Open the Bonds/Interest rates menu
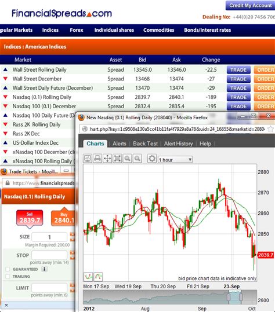Viewport: 275px width, 312px height. (x=207, y=30)
